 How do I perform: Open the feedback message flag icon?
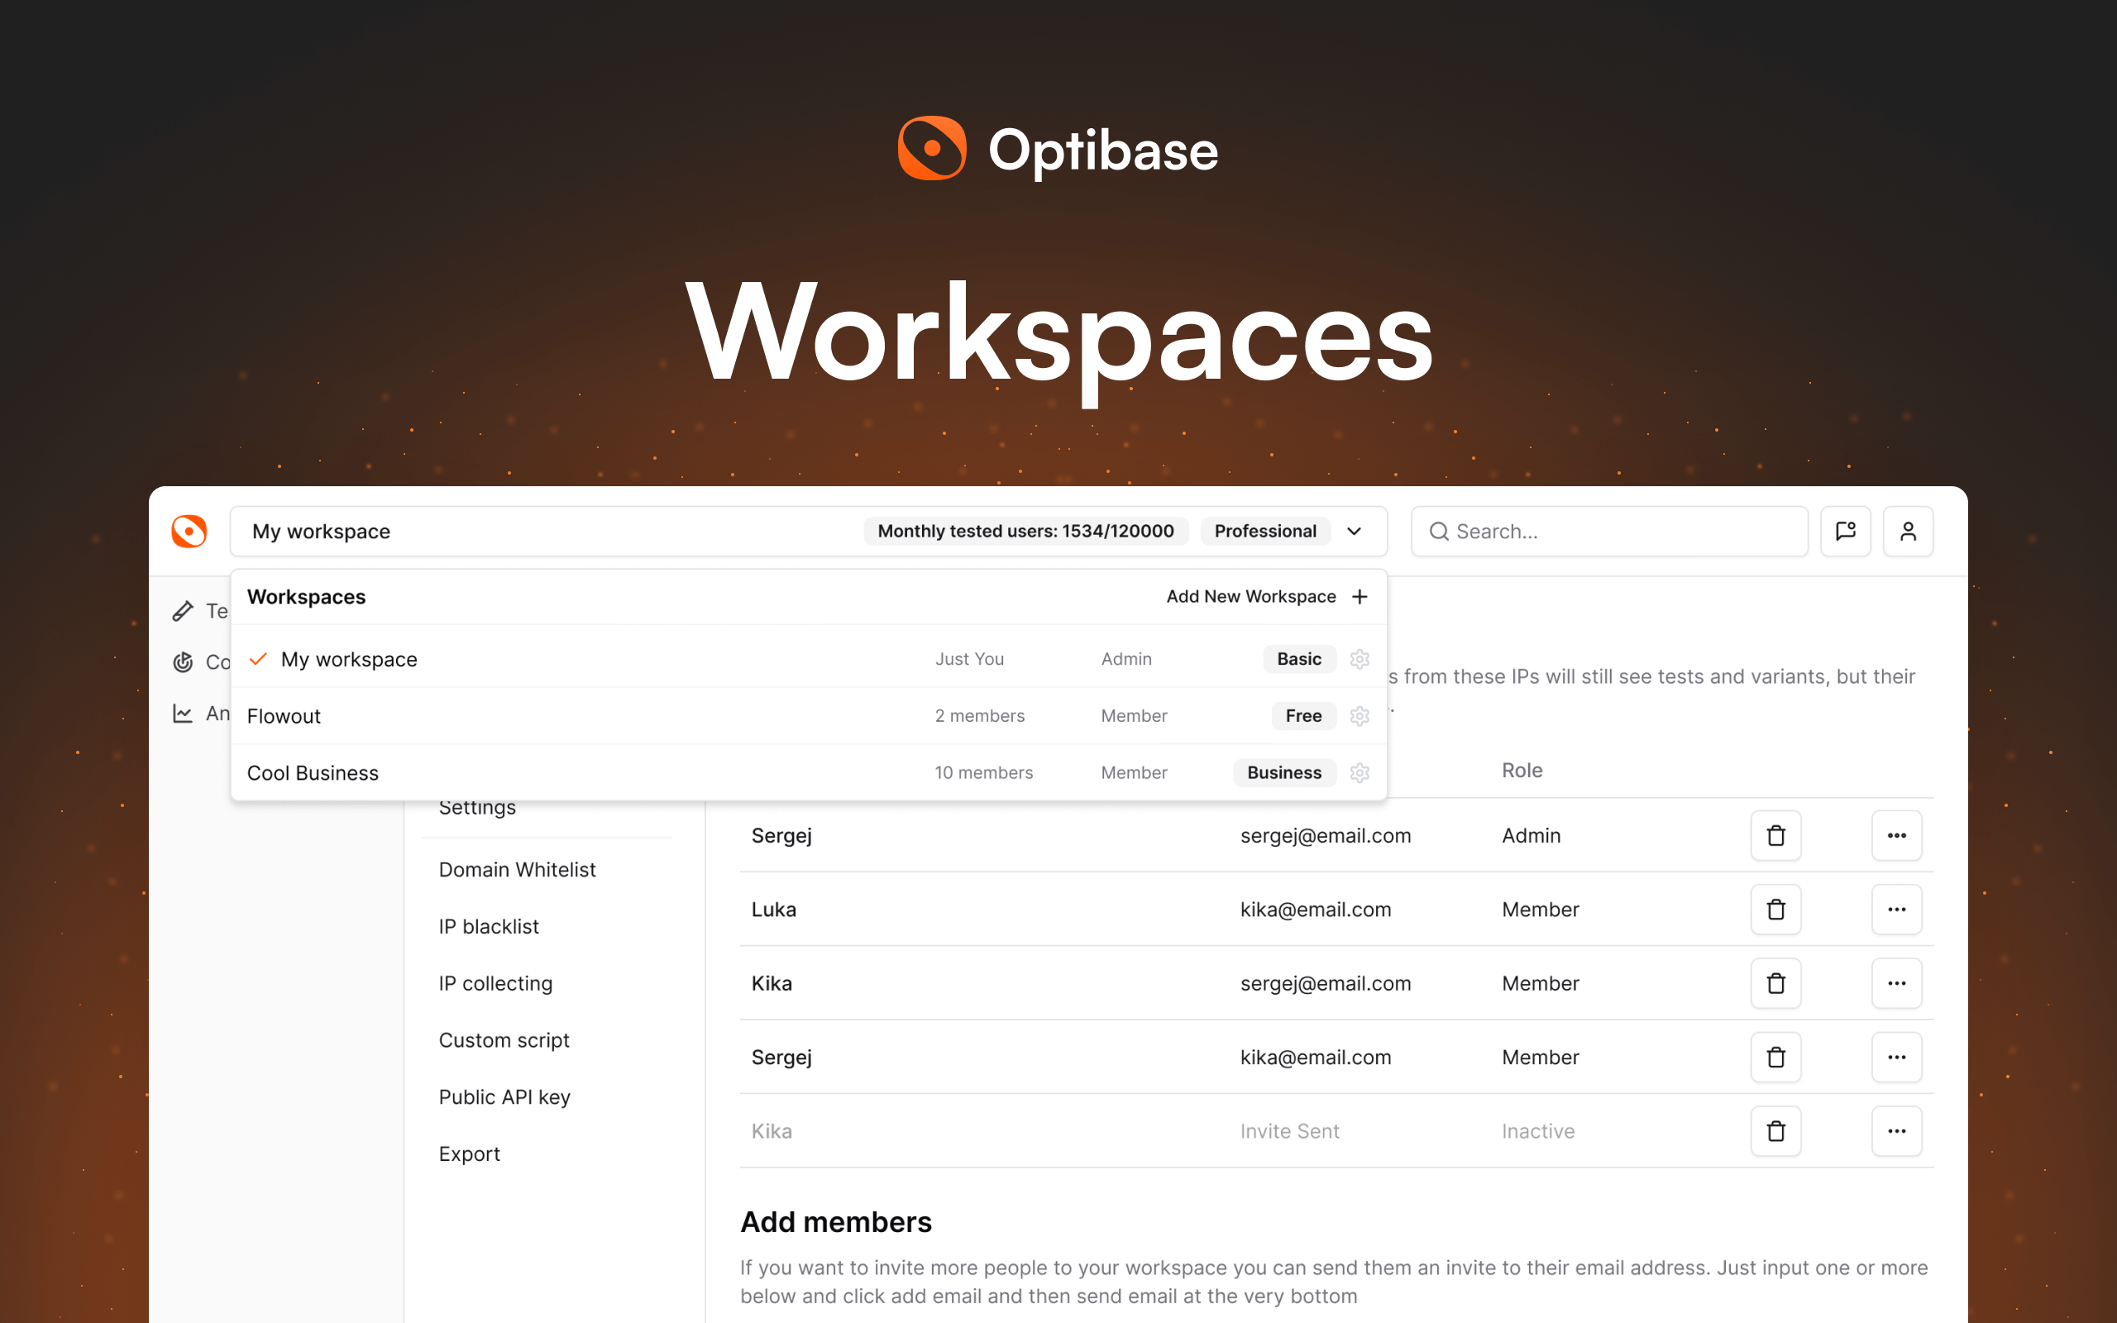(x=1845, y=531)
